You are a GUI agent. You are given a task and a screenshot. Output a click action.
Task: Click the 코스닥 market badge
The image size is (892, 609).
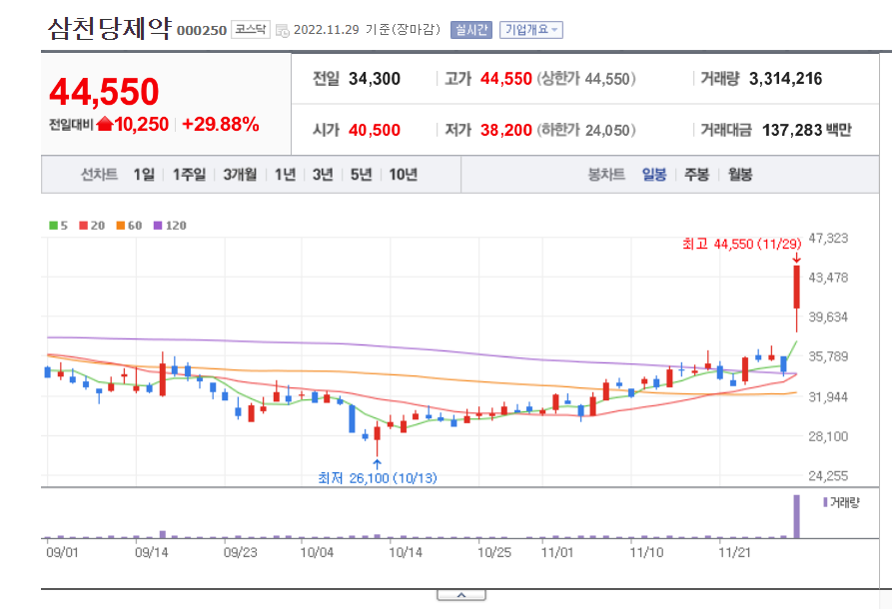[x=251, y=30]
